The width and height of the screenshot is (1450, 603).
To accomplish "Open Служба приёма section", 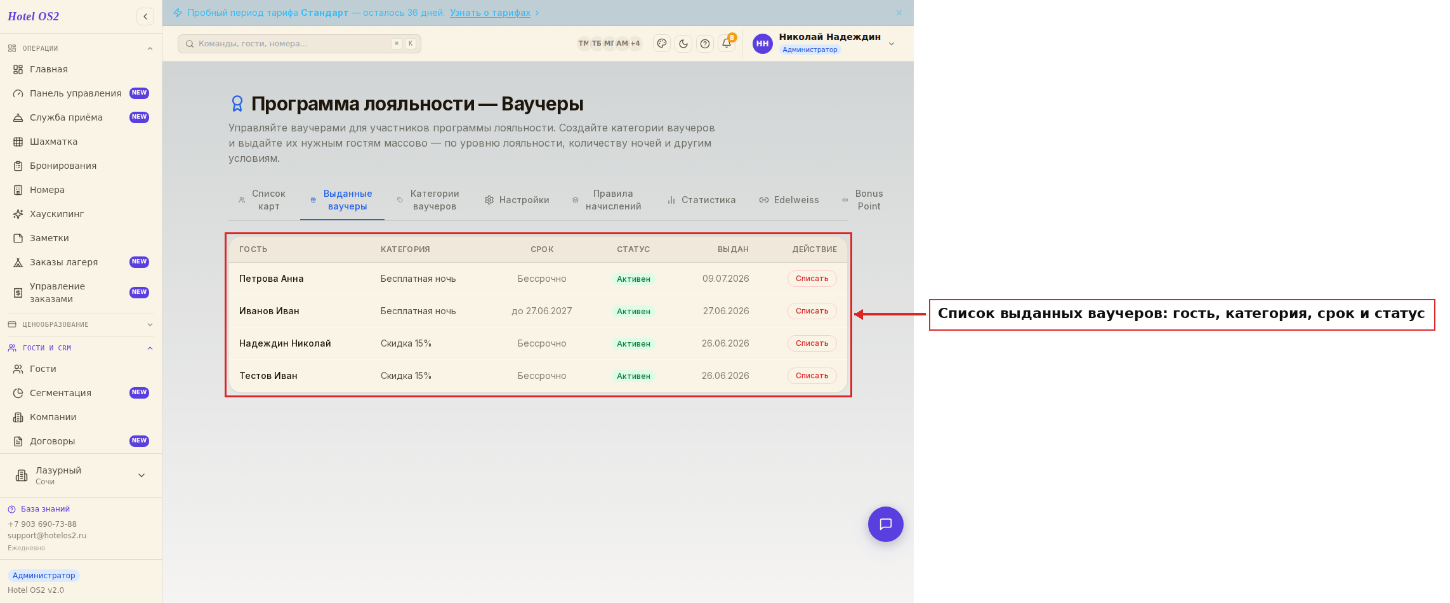I will click(81, 117).
